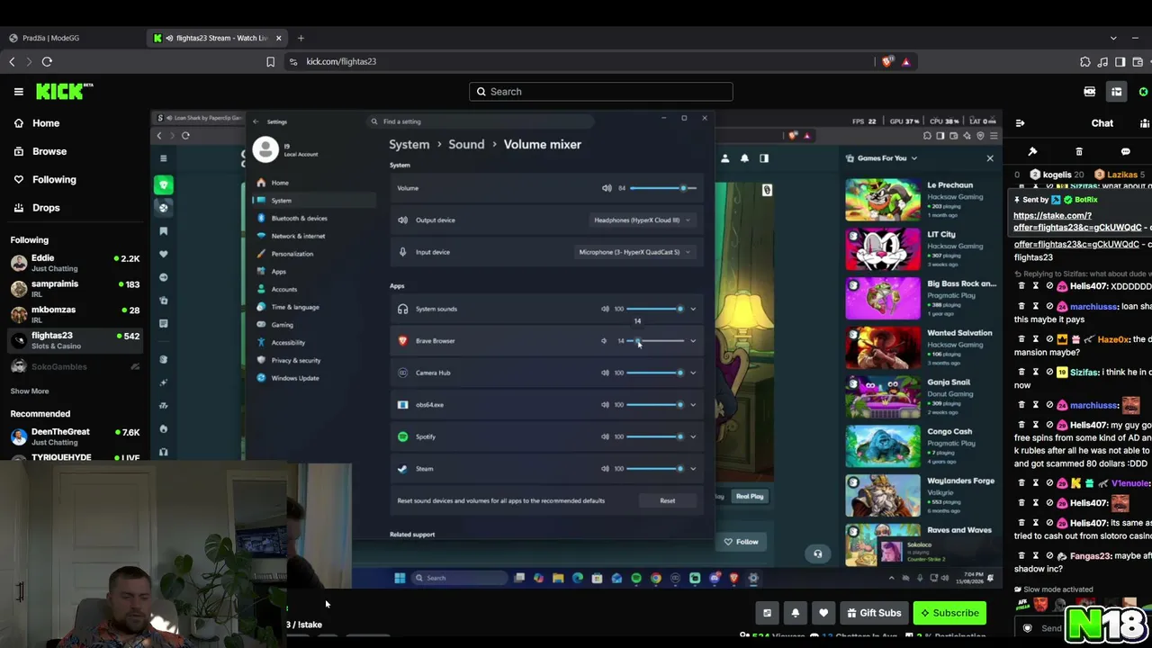The image size is (1152, 648).
Task: Open the Output device dropdown
Action: 642,220
